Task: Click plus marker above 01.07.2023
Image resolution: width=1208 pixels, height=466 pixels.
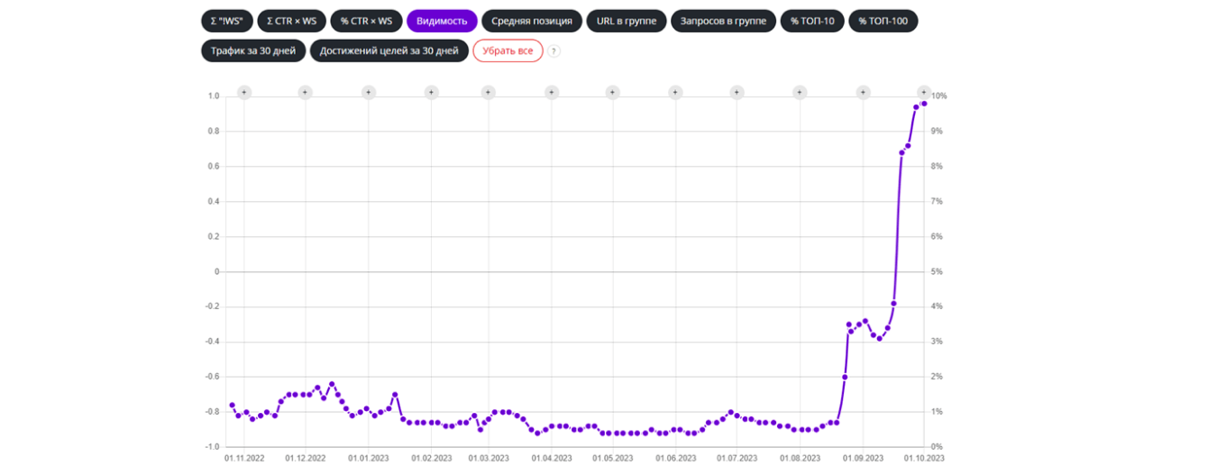Action: 737,92
